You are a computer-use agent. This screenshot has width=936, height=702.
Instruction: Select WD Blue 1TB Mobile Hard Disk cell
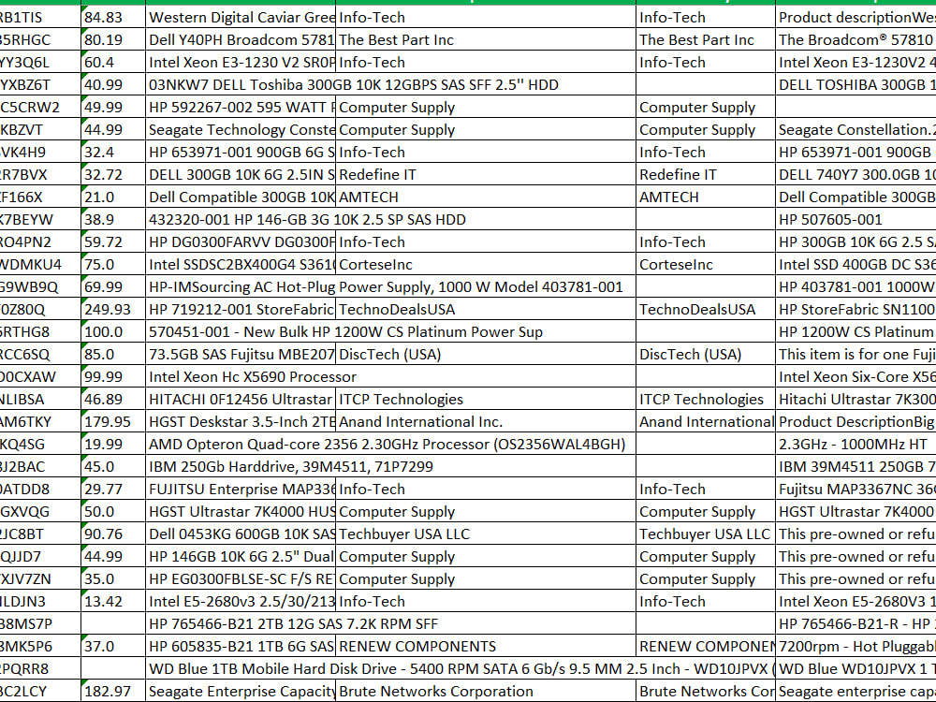click(241, 668)
